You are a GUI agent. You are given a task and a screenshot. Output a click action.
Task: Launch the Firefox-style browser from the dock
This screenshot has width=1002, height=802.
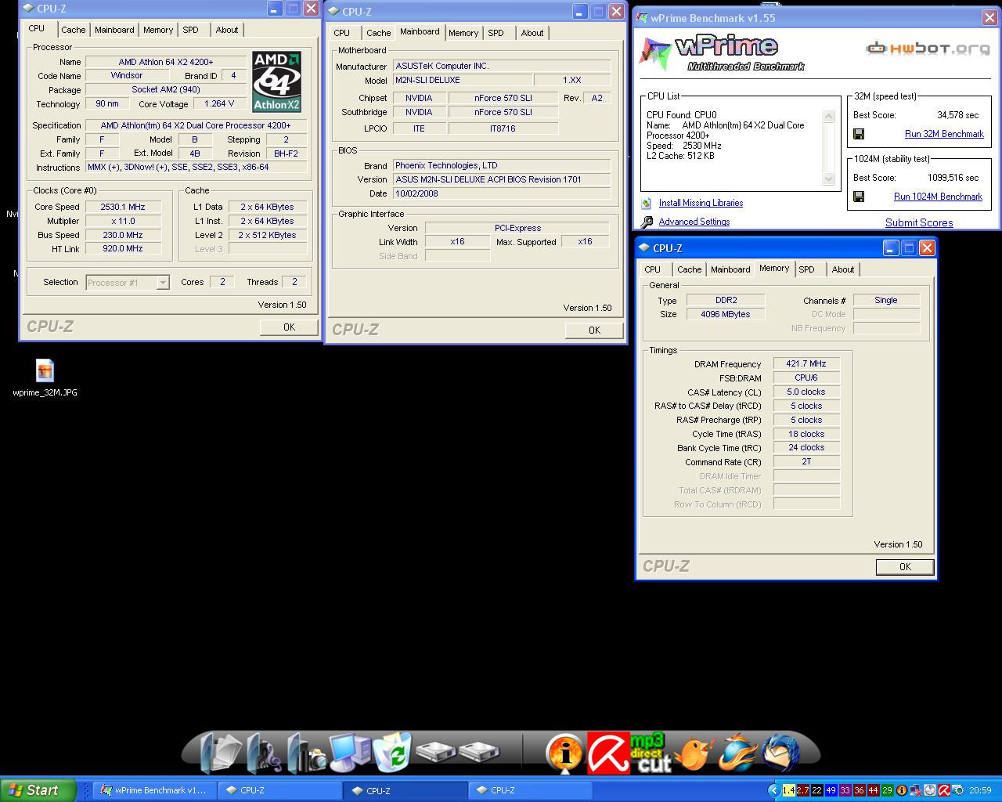(x=737, y=753)
